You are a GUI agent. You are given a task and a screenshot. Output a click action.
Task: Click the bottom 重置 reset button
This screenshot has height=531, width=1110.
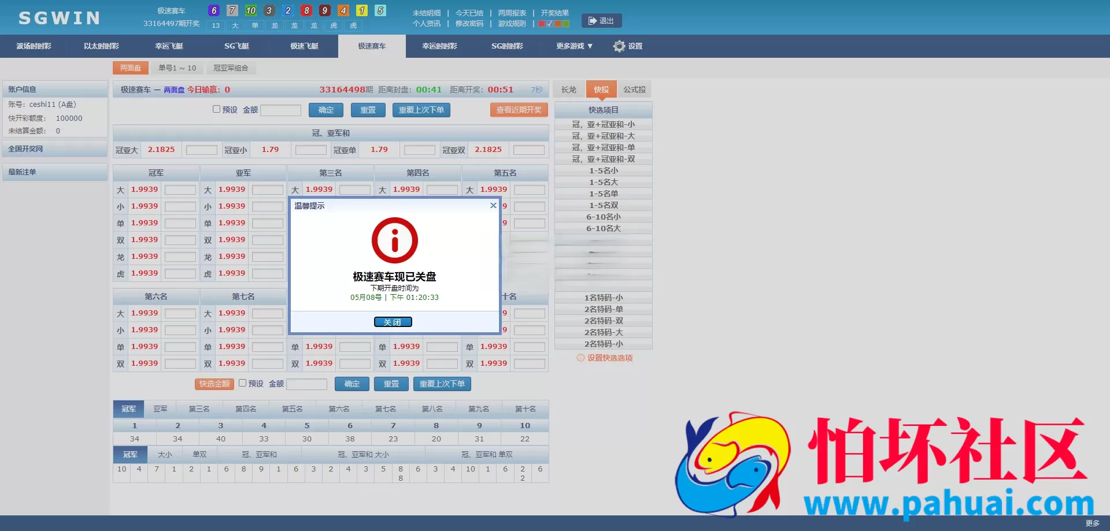(391, 384)
